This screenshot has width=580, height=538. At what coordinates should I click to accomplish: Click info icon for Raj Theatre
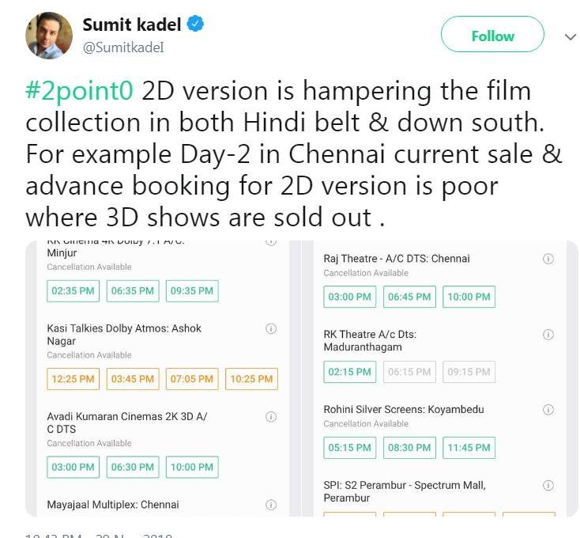click(548, 259)
